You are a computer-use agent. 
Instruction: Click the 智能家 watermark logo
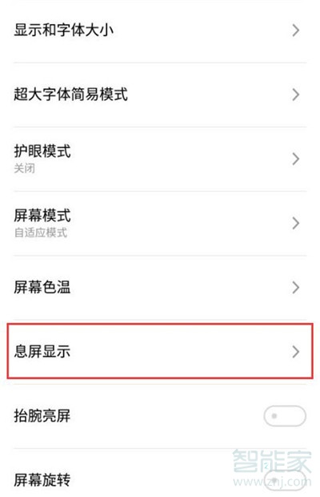(x=272, y=461)
